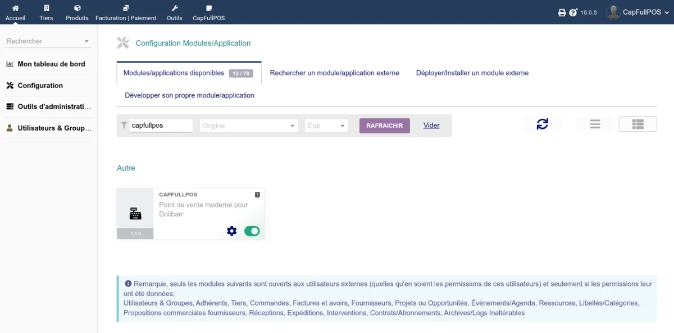Click the Vider link
This screenshot has height=333, width=674.
tap(431, 126)
